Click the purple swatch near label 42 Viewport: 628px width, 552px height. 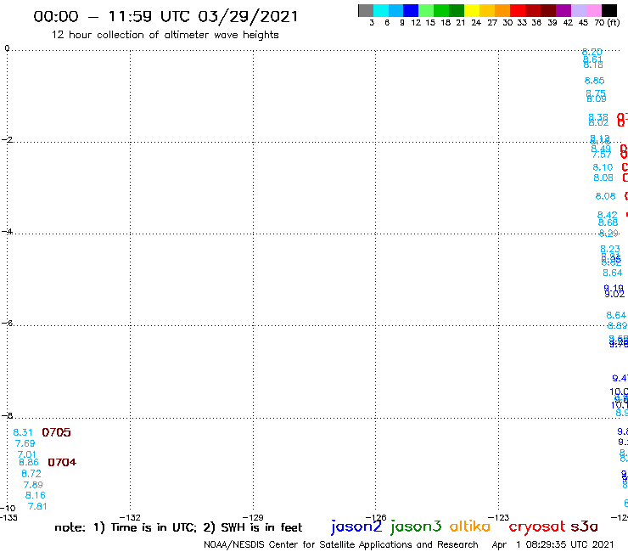tap(564, 10)
